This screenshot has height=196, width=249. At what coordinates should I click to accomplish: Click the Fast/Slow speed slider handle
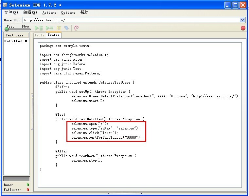(x=7, y=29)
